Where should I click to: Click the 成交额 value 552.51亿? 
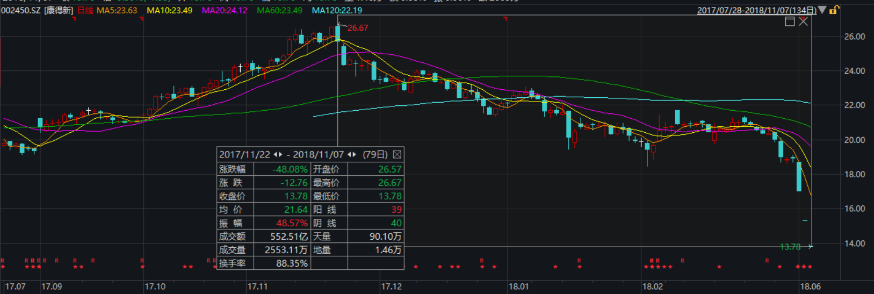[289, 236]
